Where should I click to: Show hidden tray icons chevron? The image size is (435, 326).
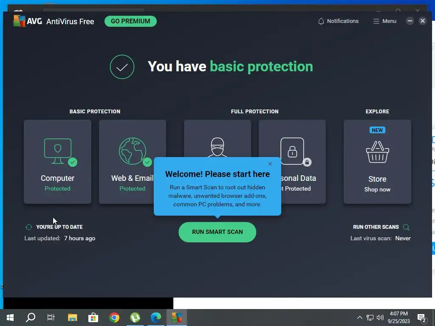click(x=359, y=318)
